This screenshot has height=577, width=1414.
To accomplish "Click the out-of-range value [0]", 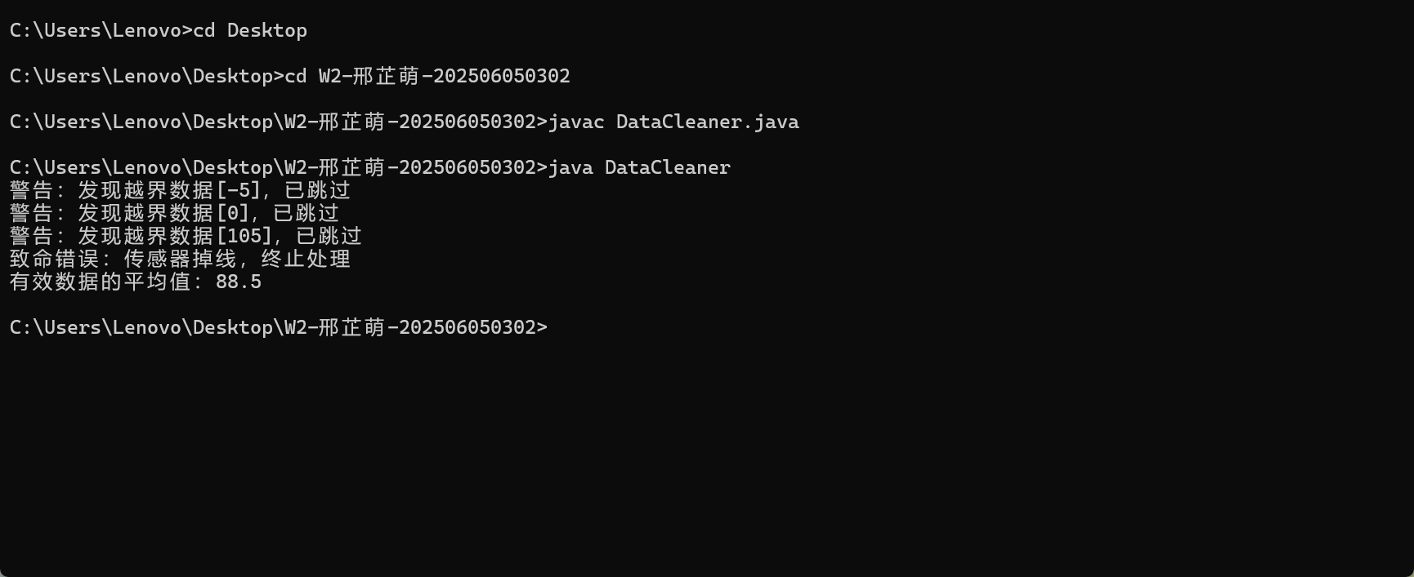I will 233,214.
